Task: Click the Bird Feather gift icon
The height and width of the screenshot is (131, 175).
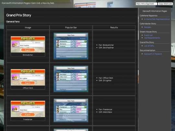Action: click(x=16, y=44)
